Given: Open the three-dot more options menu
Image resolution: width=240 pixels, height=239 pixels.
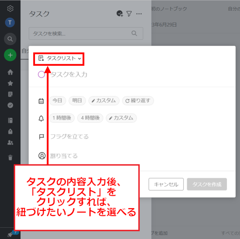Looking at the screenshot, I should pyautogui.click(x=139, y=14).
